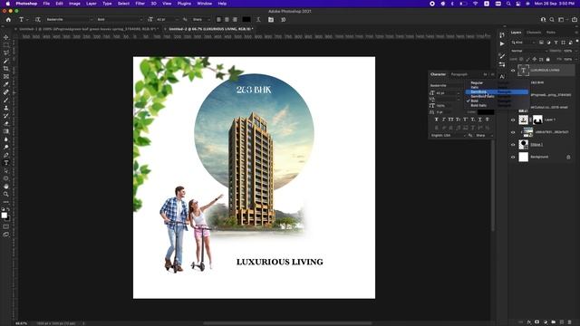
Task: Select the Path Selection tool
Action: pos(6,171)
